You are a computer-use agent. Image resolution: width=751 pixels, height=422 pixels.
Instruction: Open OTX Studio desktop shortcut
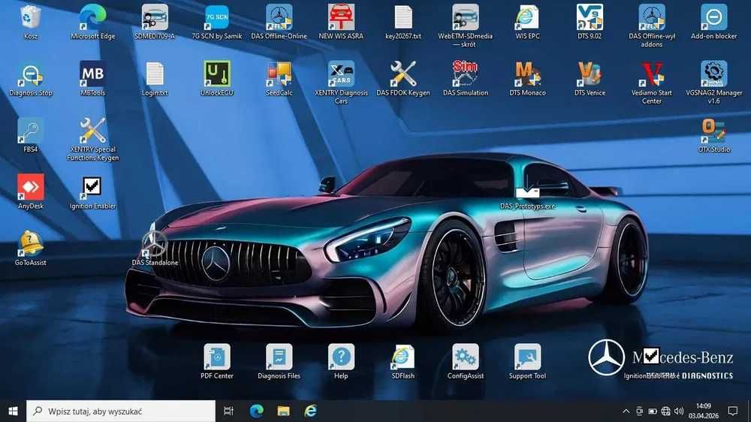713,131
